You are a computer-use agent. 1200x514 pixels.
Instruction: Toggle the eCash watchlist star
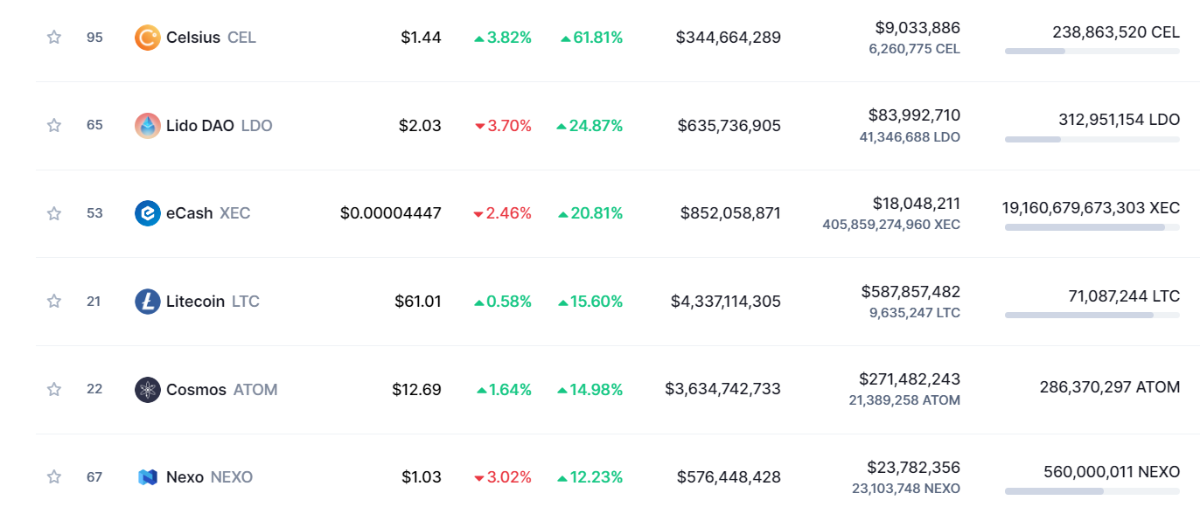(54, 213)
